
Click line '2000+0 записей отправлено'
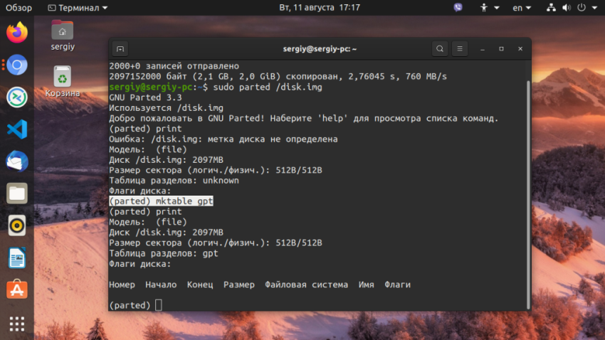(174, 66)
